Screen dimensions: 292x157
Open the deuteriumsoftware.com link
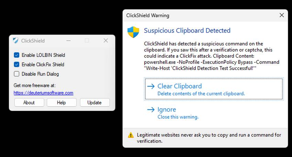tap(43, 93)
